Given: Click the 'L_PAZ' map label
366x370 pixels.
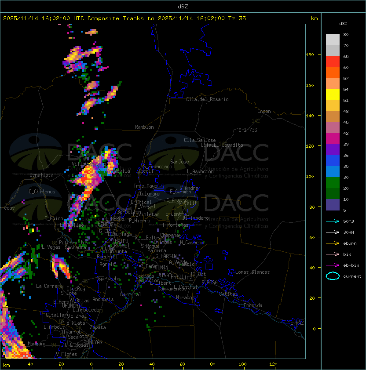Looking at the screenshot, I should [x=297, y=323].
